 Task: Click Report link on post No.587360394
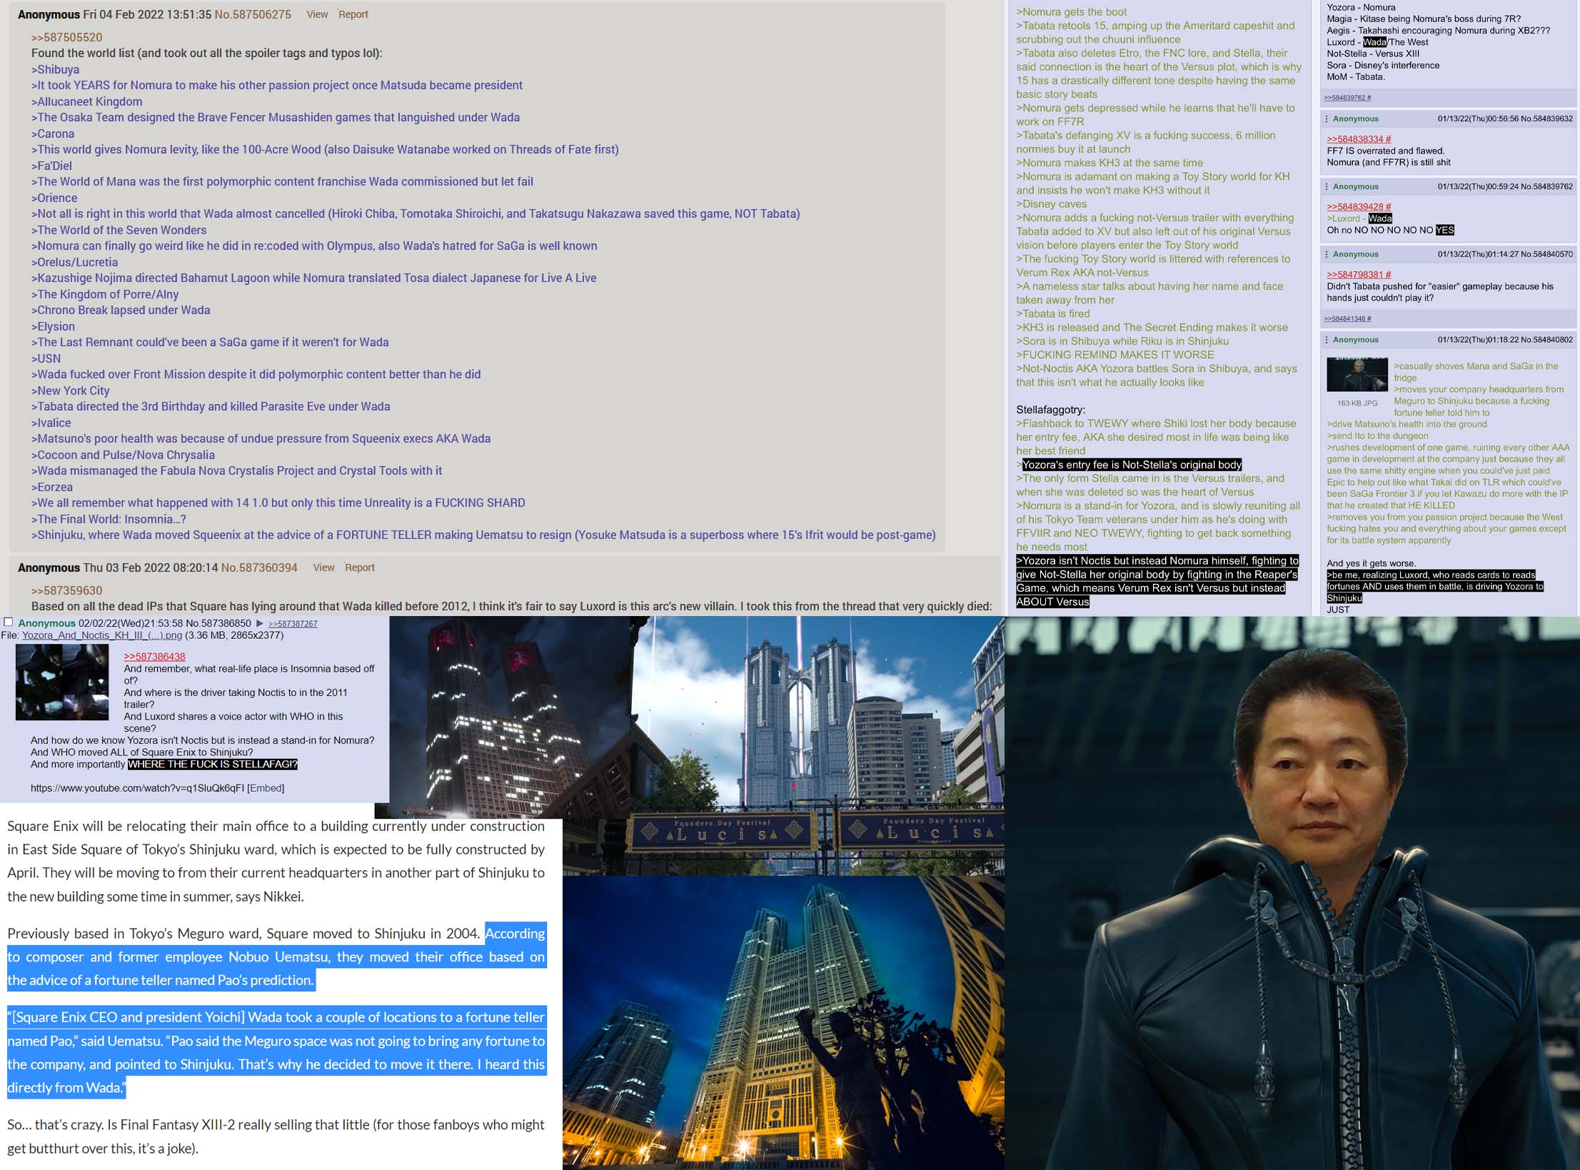[360, 568]
